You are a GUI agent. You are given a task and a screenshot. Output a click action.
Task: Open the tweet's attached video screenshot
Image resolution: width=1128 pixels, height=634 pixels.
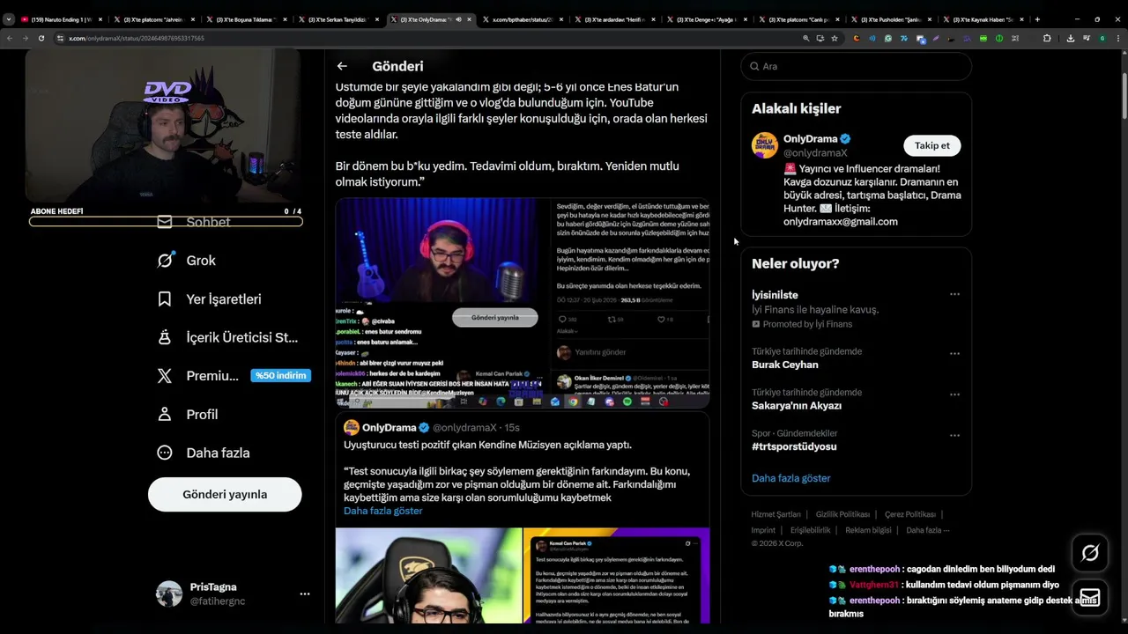click(523, 303)
